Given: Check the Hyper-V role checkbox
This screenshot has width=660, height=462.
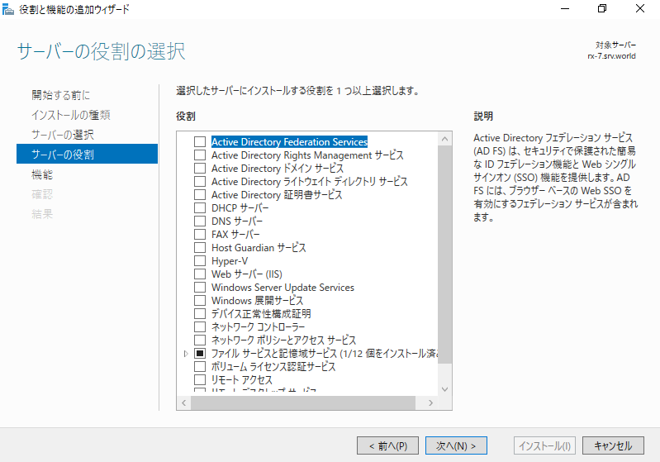Looking at the screenshot, I should (x=200, y=261).
